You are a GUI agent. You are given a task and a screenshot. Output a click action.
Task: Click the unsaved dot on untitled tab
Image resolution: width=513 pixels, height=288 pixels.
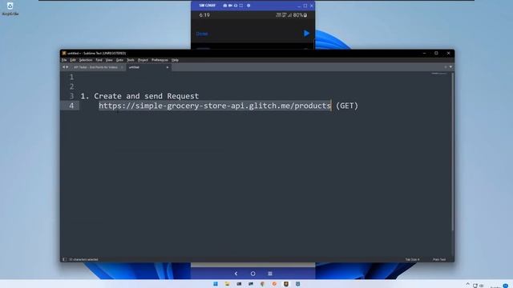168,67
